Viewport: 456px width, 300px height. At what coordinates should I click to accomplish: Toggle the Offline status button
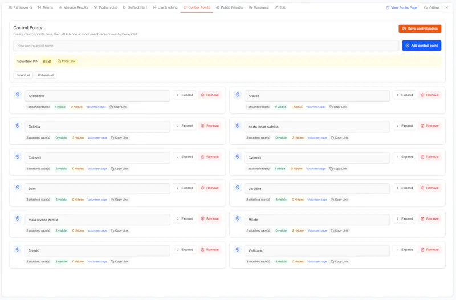click(432, 7)
